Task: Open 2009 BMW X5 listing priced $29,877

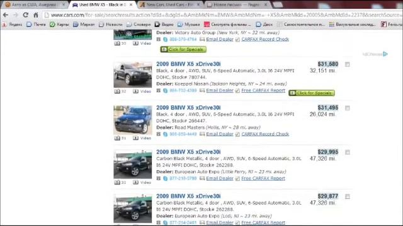Action: [188, 196]
